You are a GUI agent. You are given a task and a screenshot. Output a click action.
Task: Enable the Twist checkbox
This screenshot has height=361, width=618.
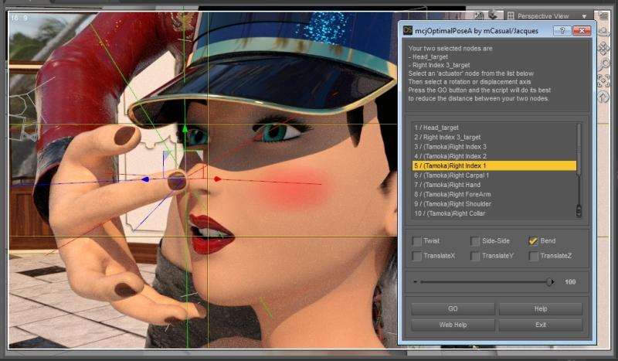tap(416, 241)
